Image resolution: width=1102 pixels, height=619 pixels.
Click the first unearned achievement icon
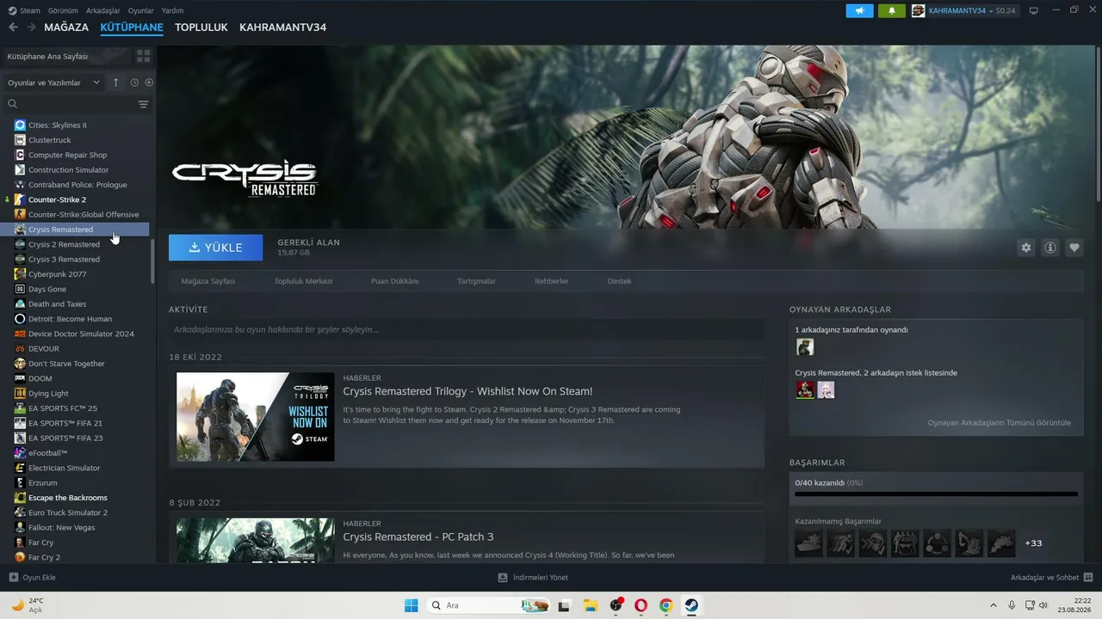[809, 543]
